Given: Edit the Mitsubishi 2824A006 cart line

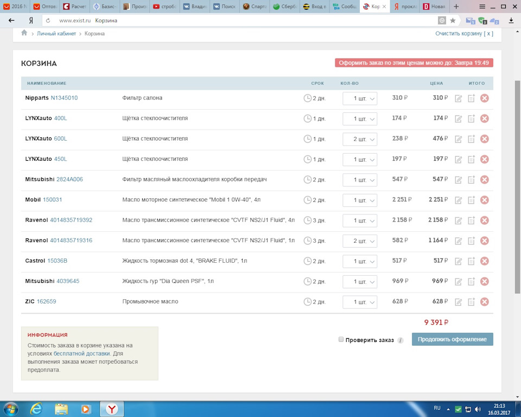Looking at the screenshot, I should tap(458, 180).
